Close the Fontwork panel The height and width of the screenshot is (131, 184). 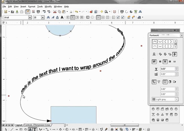[181, 35]
